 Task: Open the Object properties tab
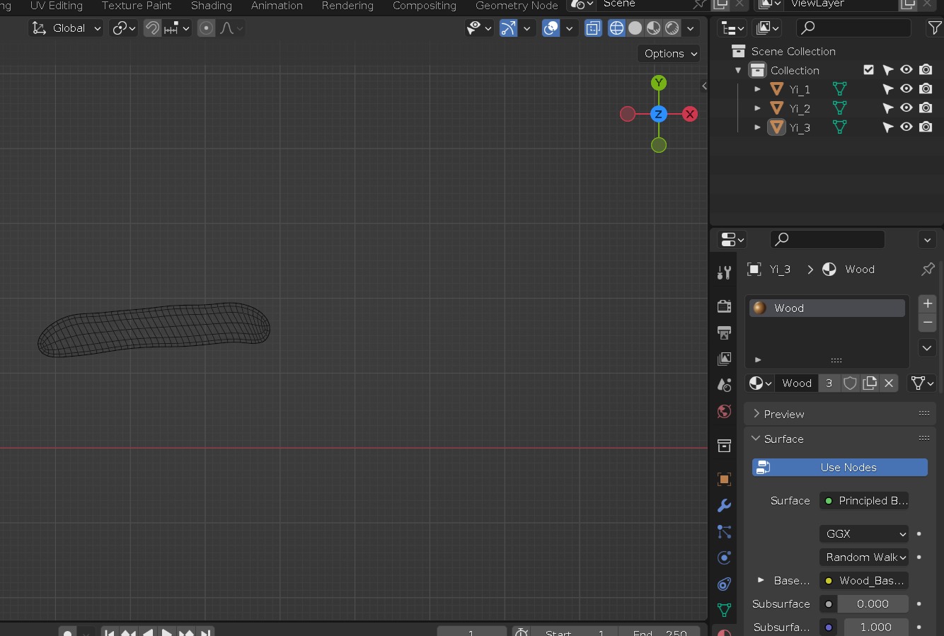724,479
